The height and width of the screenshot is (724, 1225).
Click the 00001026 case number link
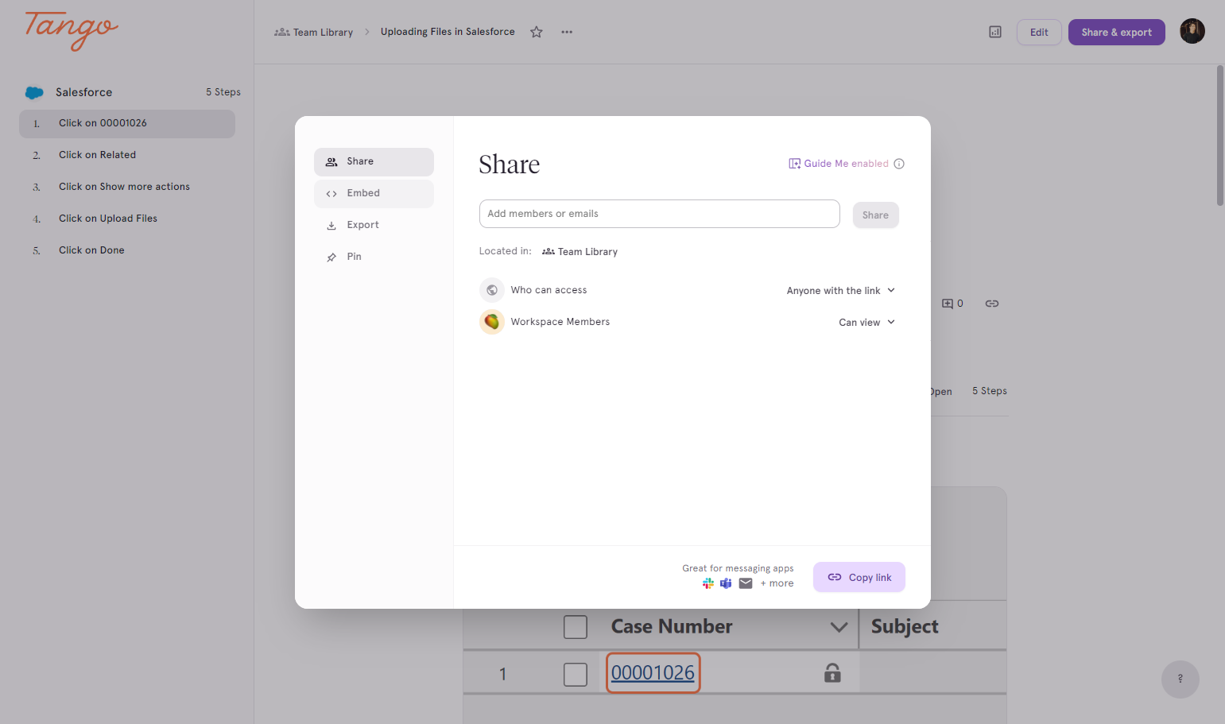pos(653,672)
